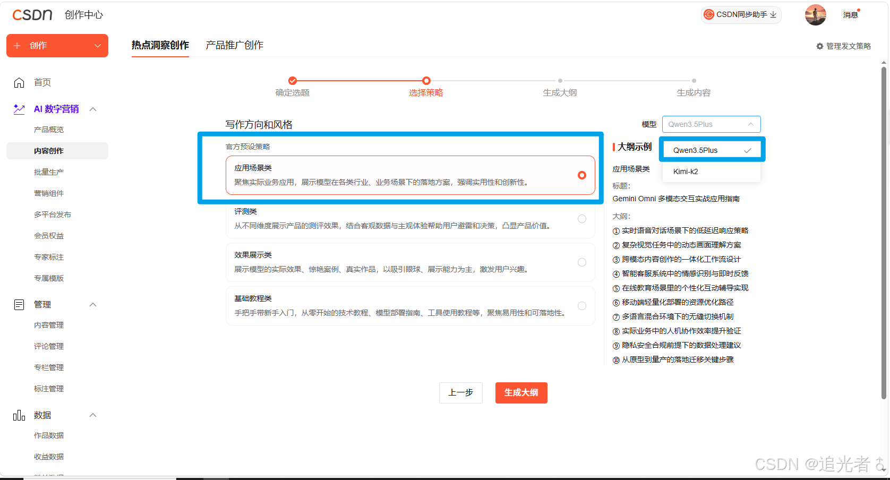Switch to 产品推广创作 tab
This screenshot has height=480, width=890.
[235, 45]
